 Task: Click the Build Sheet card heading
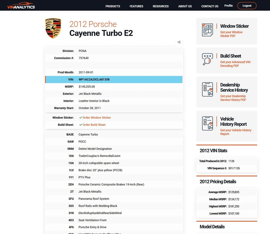coord(231,56)
